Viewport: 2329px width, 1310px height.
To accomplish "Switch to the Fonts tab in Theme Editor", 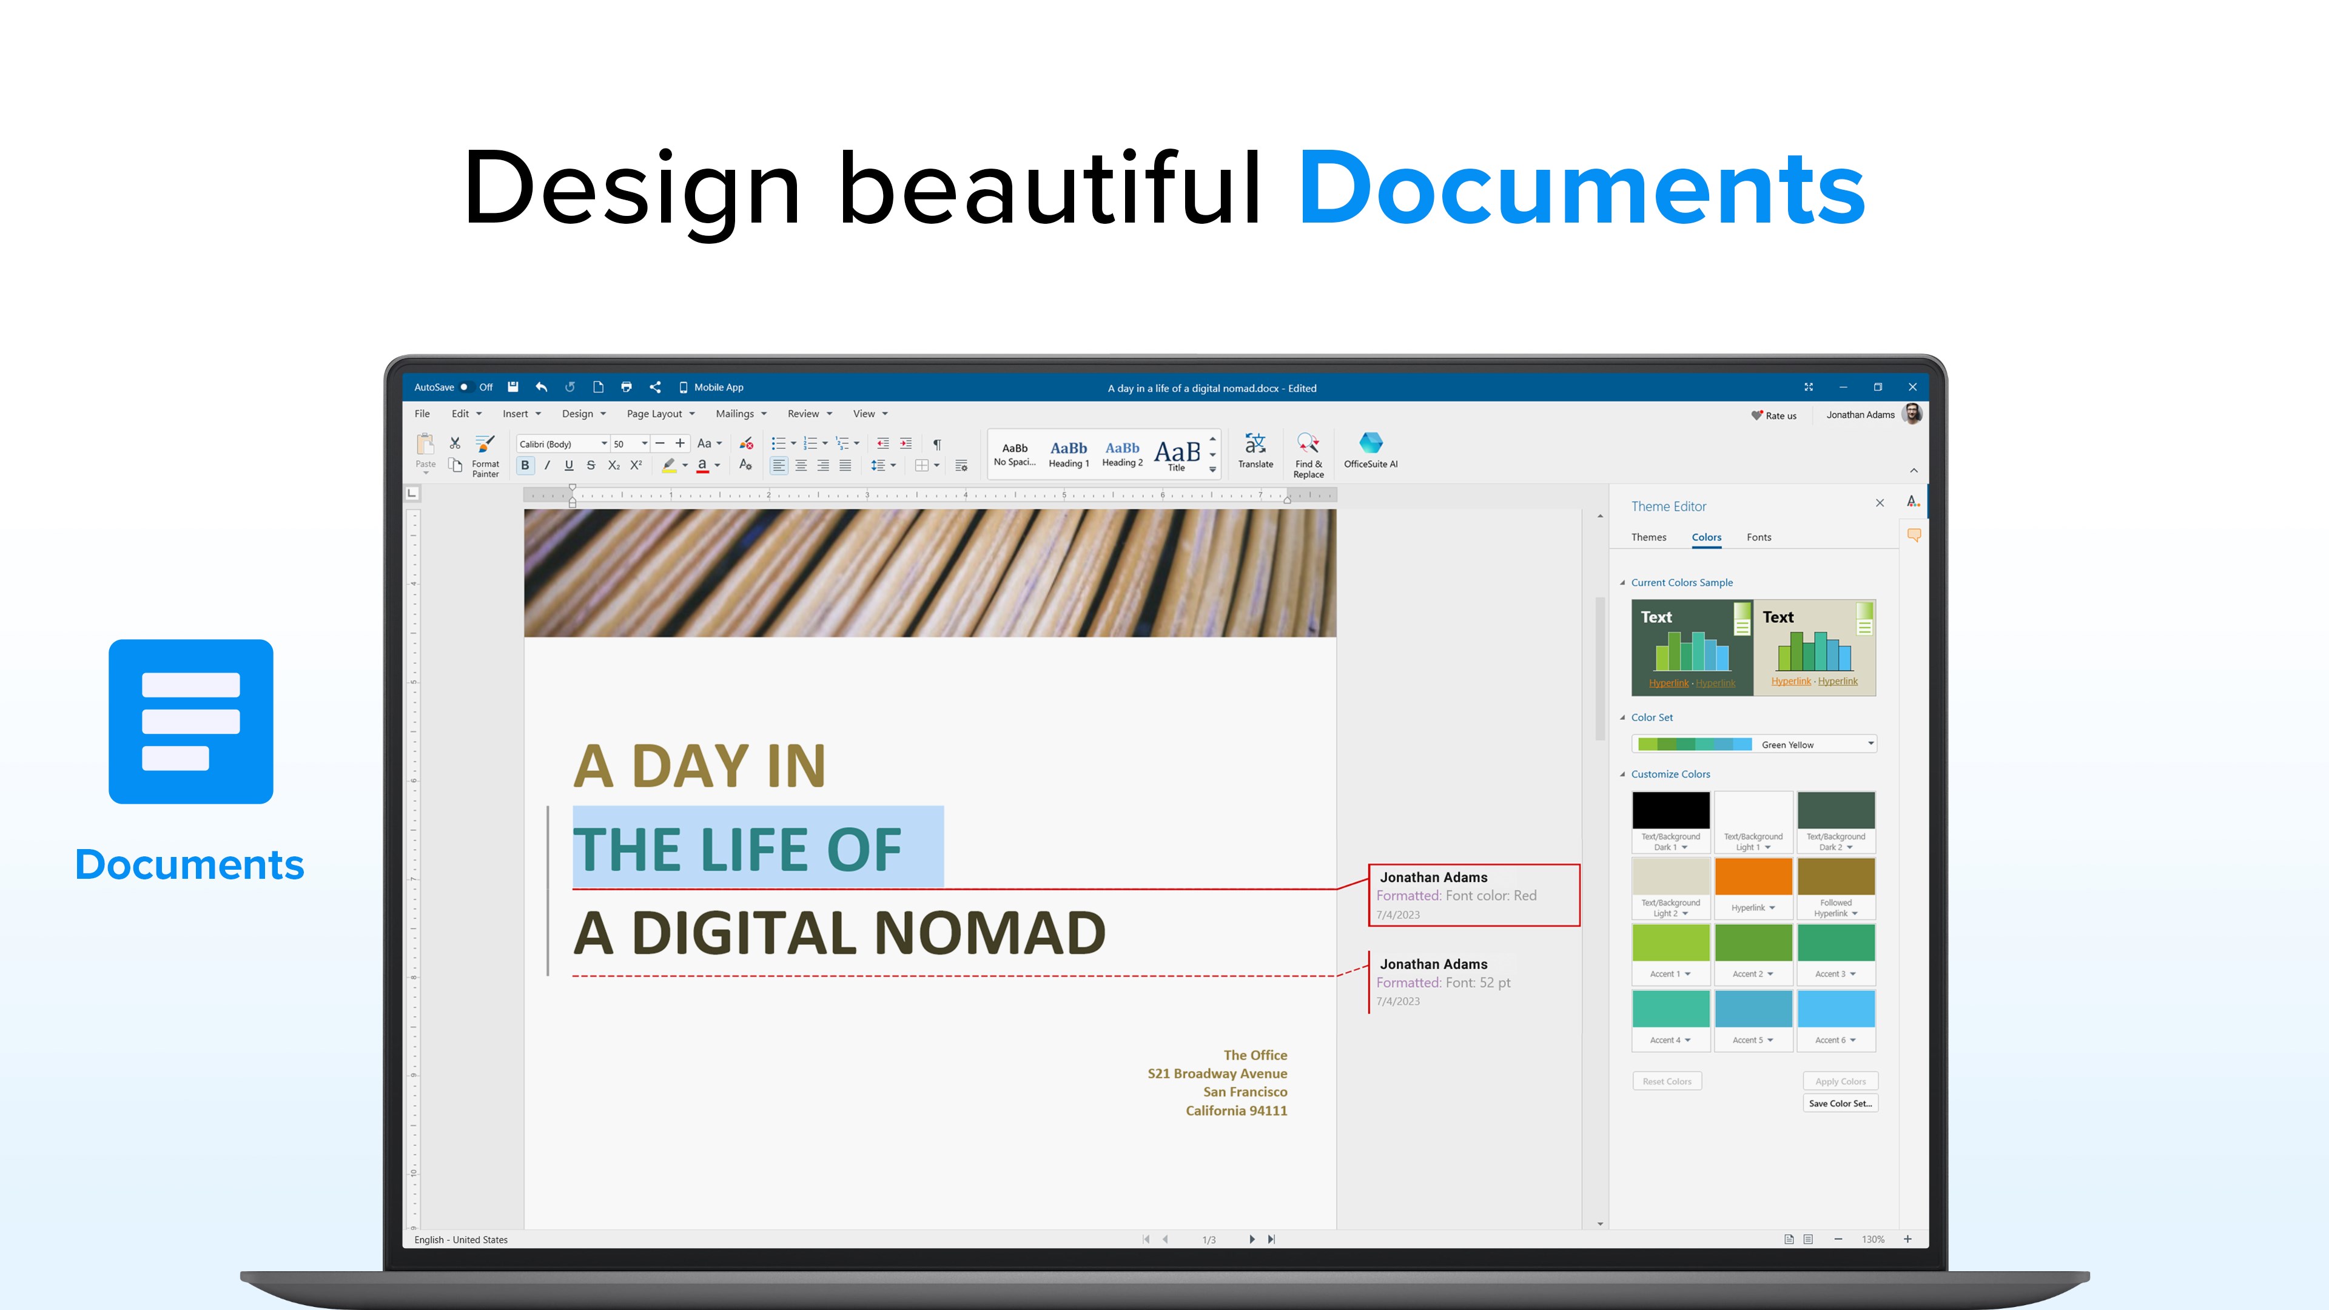I will click(1758, 536).
